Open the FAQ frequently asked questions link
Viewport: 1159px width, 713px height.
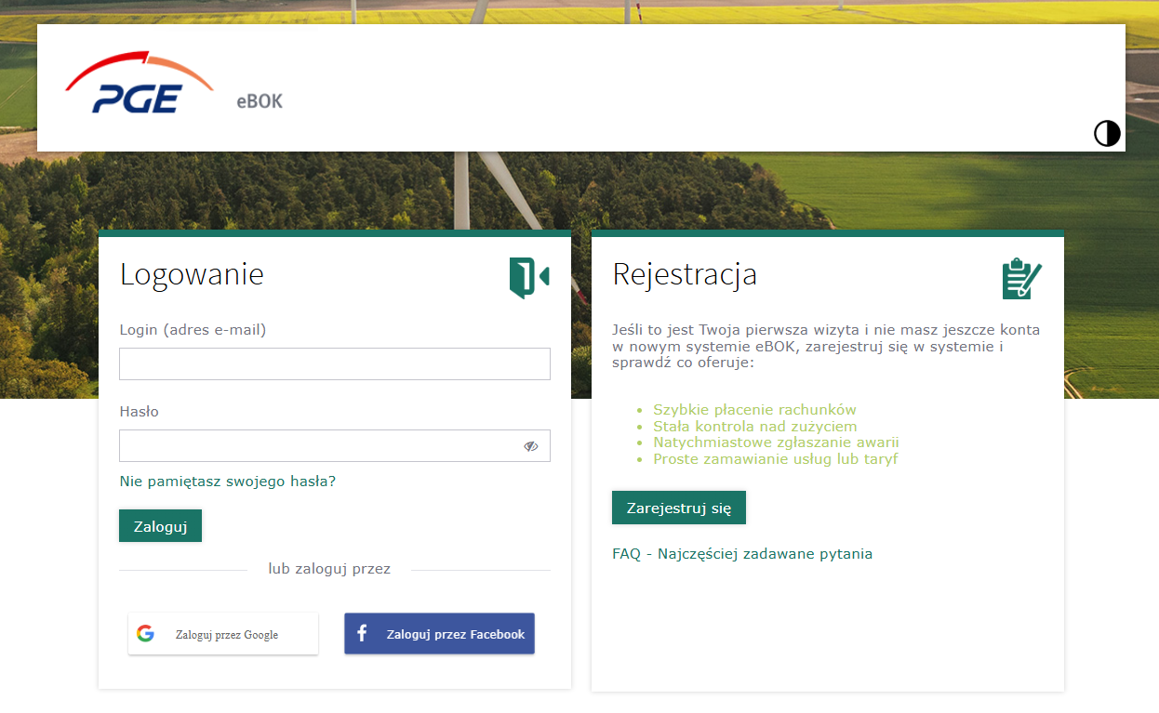coord(741,553)
